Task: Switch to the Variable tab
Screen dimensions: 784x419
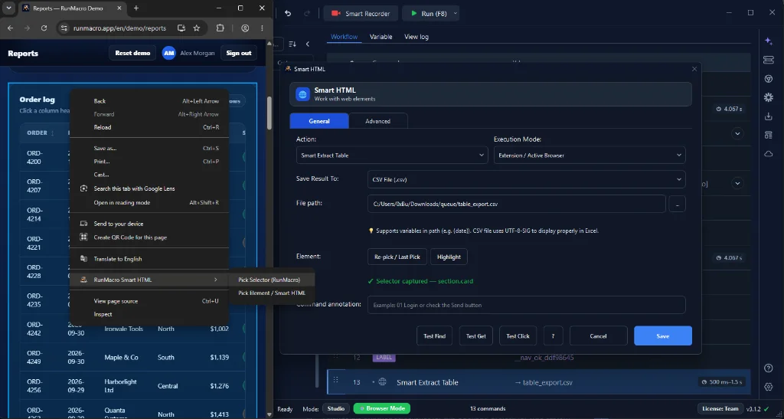Action: click(x=381, y=37)
